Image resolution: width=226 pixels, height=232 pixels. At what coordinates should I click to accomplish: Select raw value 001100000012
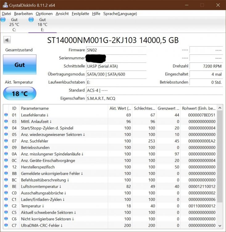202,206
